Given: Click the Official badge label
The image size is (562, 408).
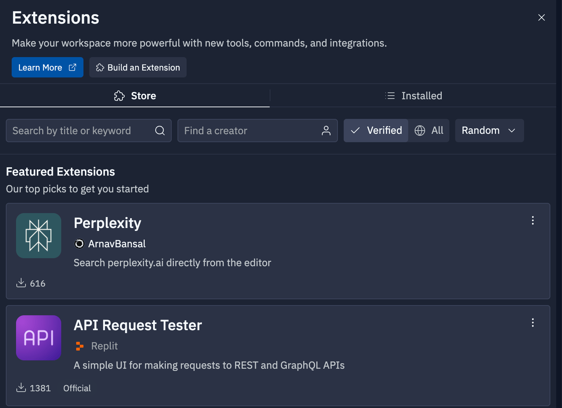Looking at the screenshot, I should pyautogui.click(x=77, y=388).
